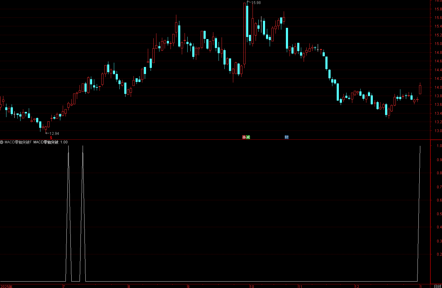Click month 8 on the time axis
This screenshot has height=288, width=442.
point(129,286)
